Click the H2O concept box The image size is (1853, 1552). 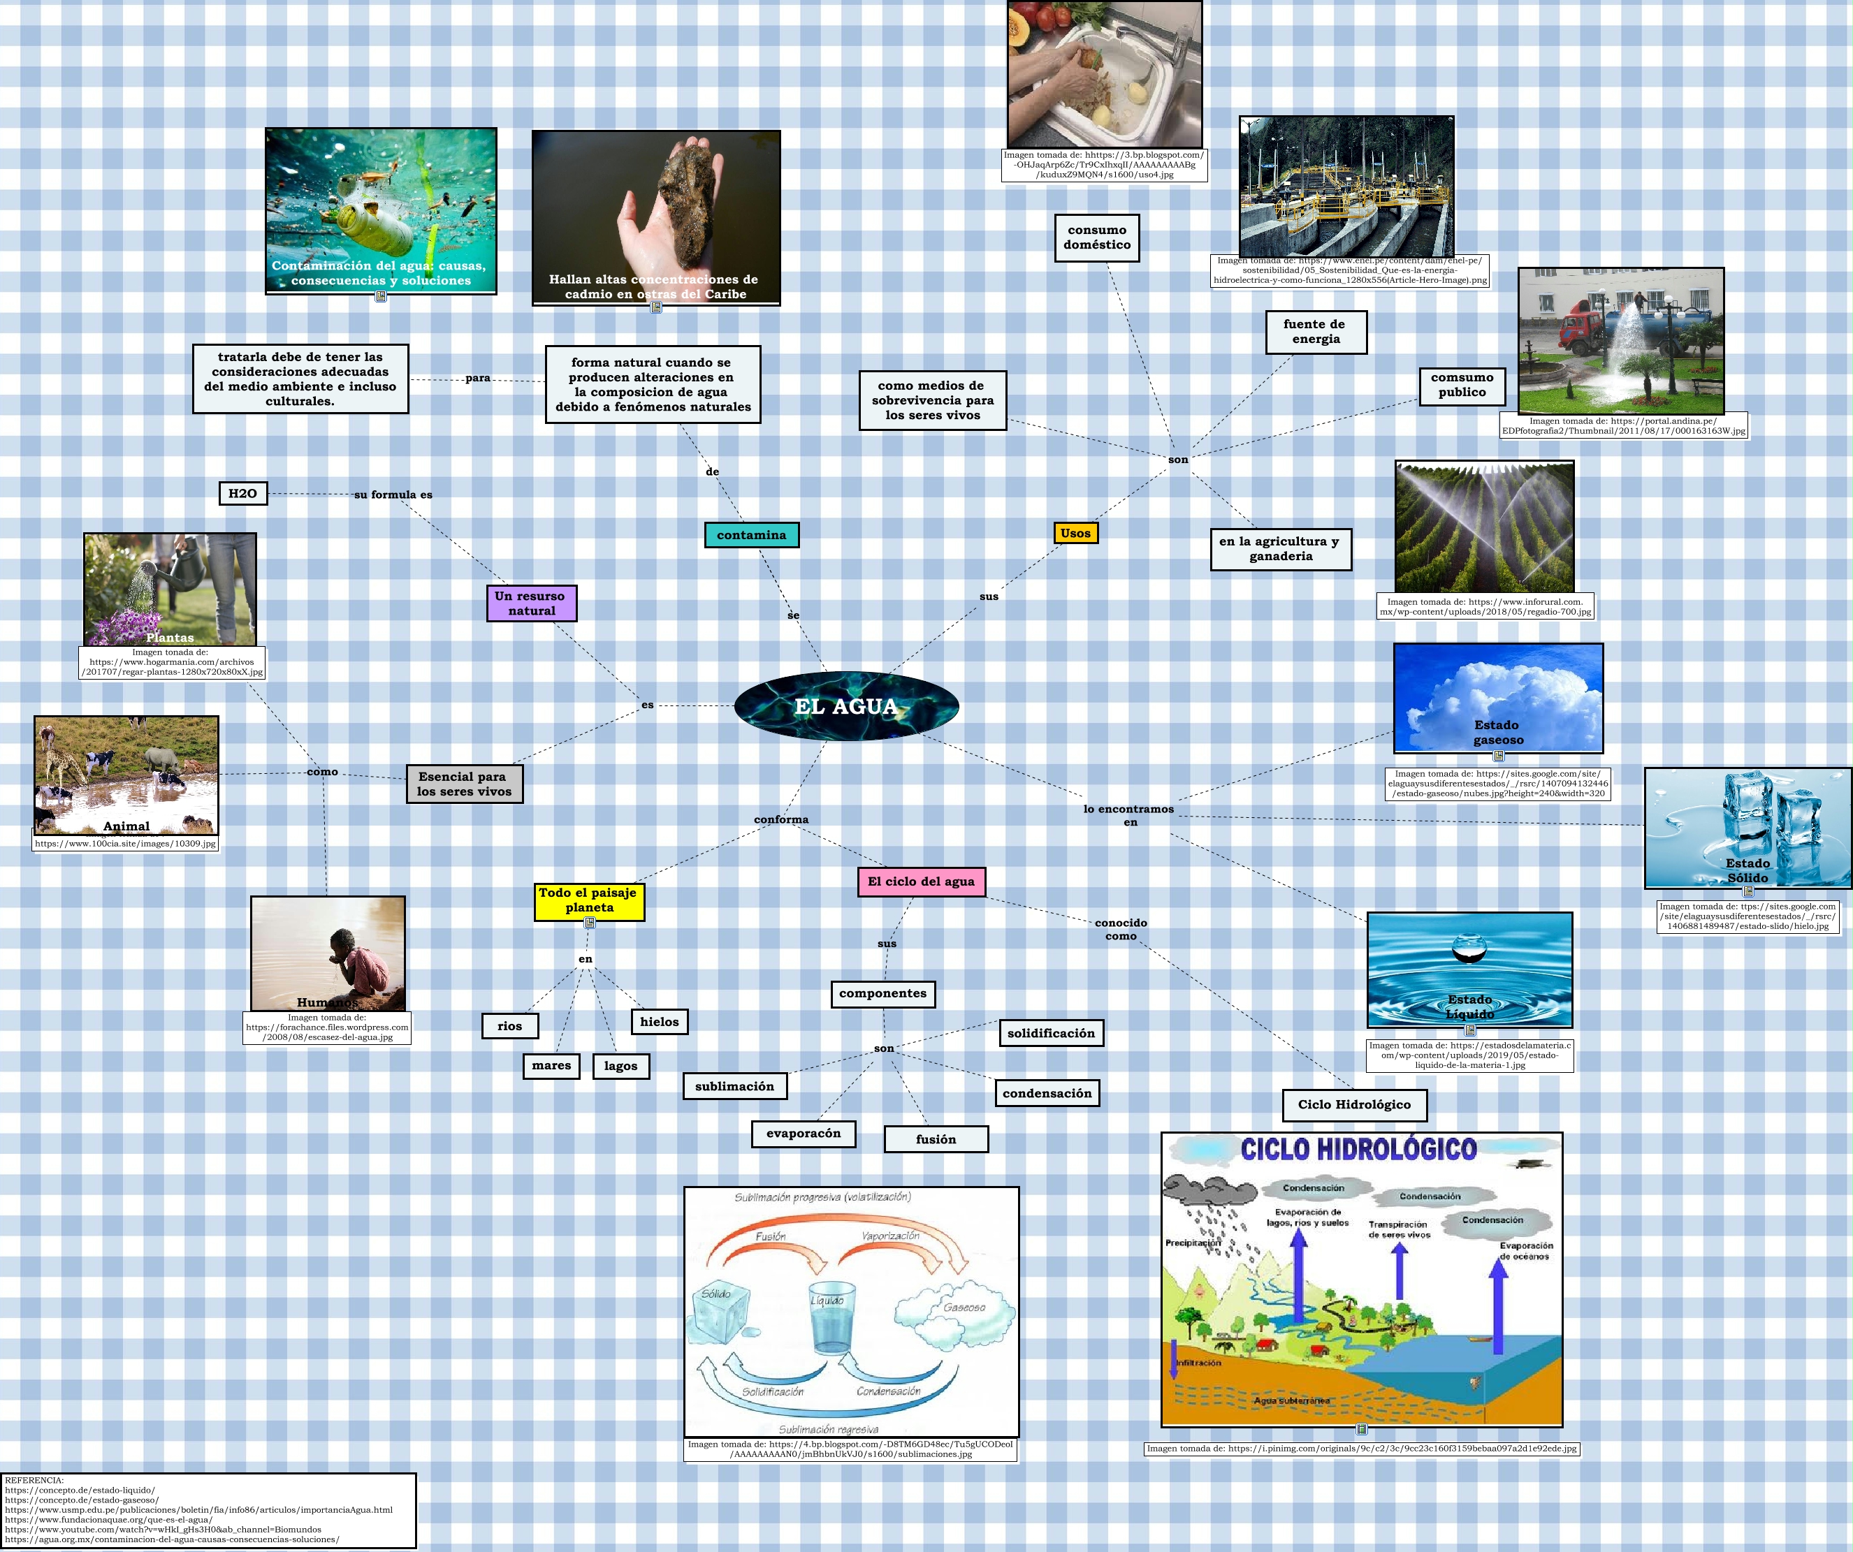tap(242, 493)
